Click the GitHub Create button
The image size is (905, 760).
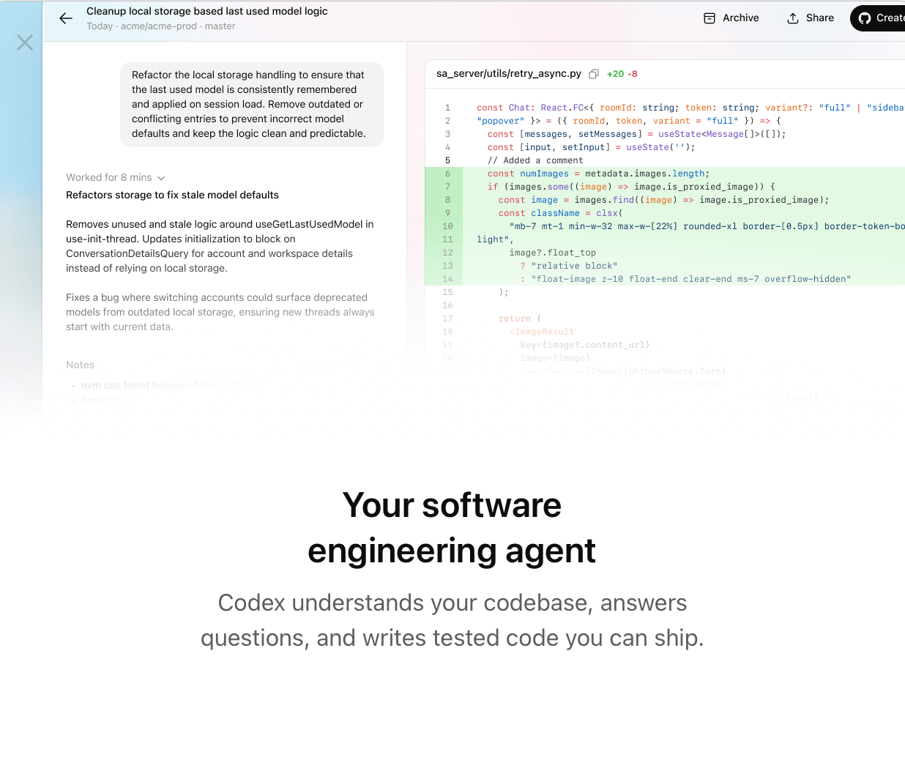(878, 18)
